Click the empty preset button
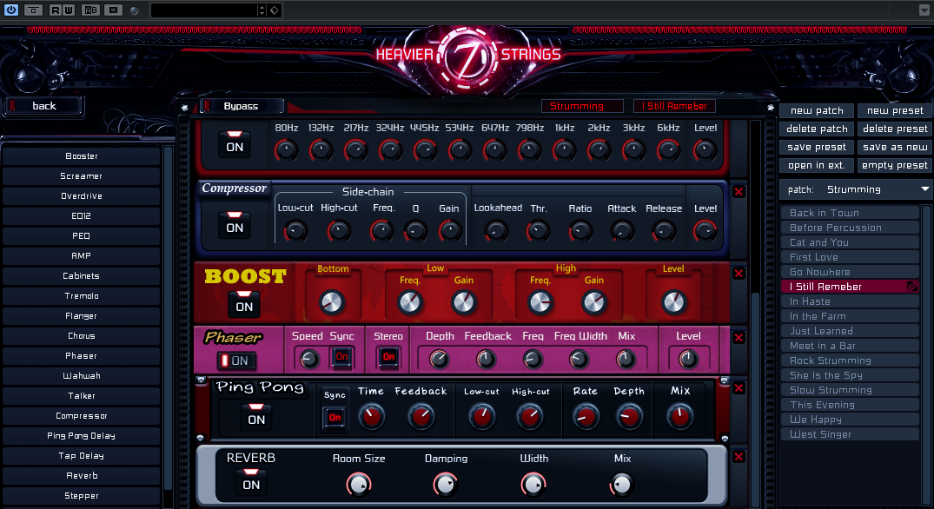The image size is (934, 509). click(x=895, y=166)
